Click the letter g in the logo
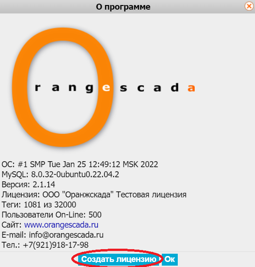This screenshot has height=267, width=255. coord(90,88)
